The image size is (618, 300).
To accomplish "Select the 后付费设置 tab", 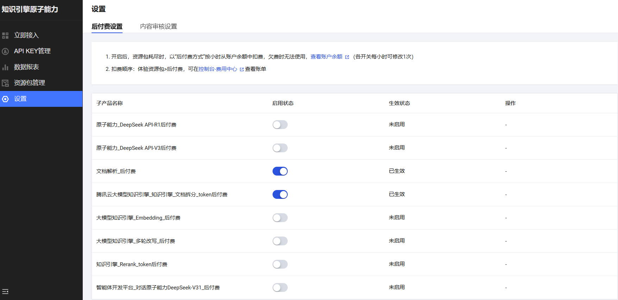I will tap(107, 26).
